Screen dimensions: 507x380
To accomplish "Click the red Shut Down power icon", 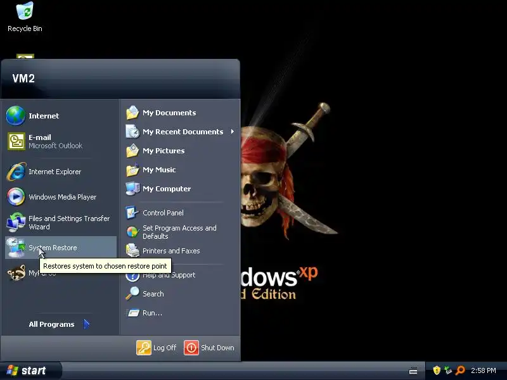I will coord(191,348).
